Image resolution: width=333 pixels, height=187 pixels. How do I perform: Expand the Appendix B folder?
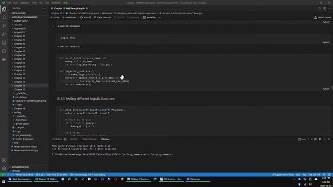pyautogui.click(x=20, y=29)
